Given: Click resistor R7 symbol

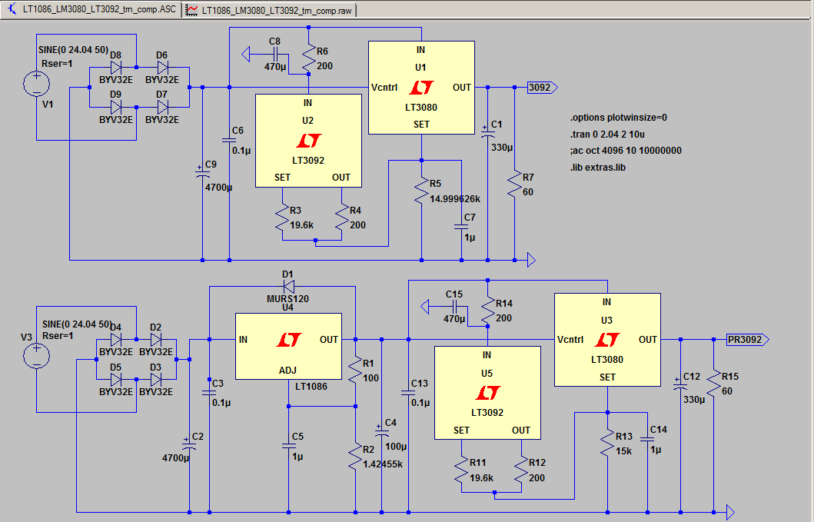Looking at the screenshot, I should (x=514, y=184).
